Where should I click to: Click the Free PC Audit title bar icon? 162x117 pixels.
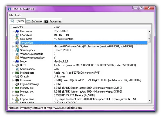(9, 9)
